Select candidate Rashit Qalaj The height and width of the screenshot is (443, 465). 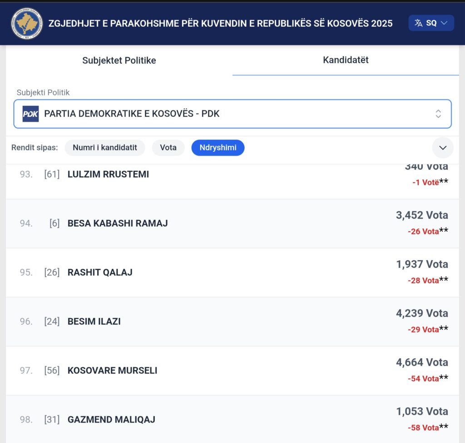point(100,272)
